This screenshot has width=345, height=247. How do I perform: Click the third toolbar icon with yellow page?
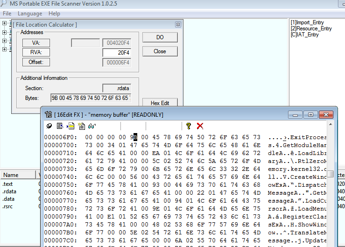pyautogui.click(x=70, y=126)
